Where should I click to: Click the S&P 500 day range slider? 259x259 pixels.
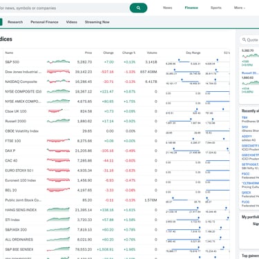pos(183,61)
